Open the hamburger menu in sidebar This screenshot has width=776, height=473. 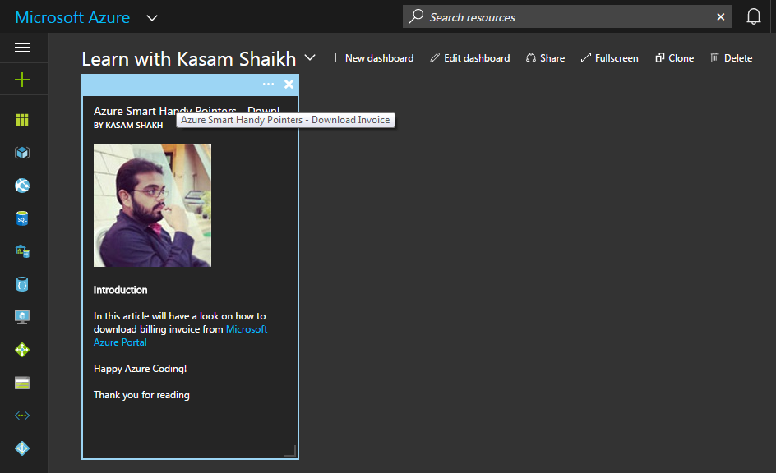click(22, 47)
